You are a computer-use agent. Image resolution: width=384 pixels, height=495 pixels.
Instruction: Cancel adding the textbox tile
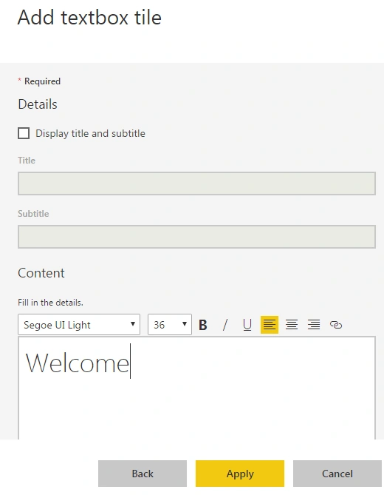coord(337,474)
